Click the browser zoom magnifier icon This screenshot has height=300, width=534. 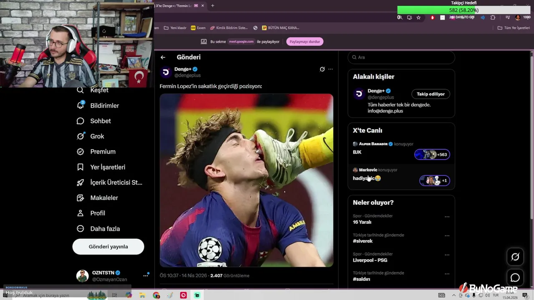pyautogui.click(x=400, y=17)
